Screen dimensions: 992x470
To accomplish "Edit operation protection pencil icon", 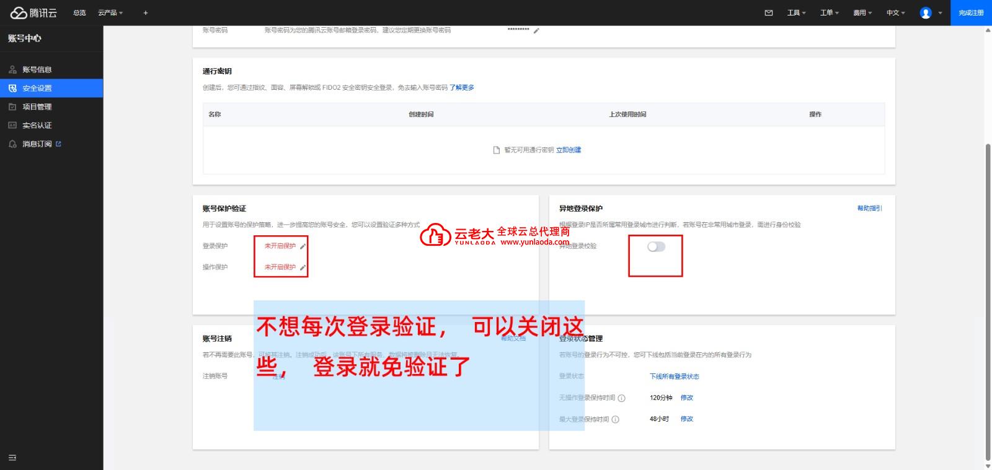I will click(x=303, y=268).
